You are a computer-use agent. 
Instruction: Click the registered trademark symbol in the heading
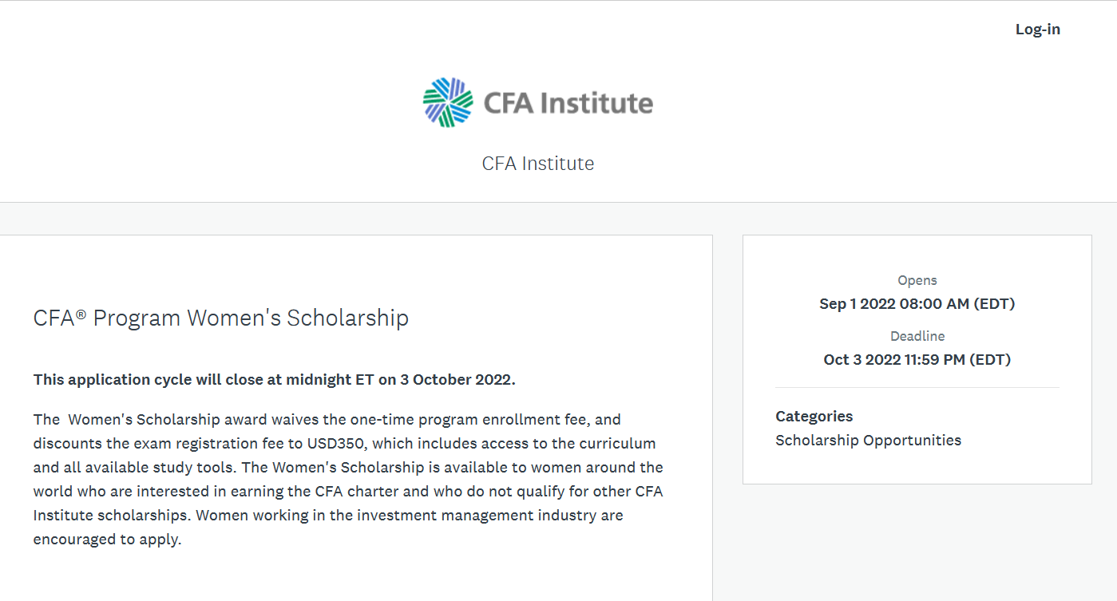pos(81,313)
